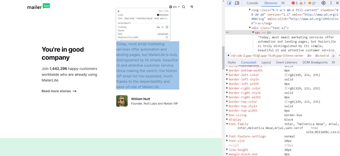Select div.text-xl in breadcrumb
Viewport: 340px width, 156px height.
click(x=322, y=56)
